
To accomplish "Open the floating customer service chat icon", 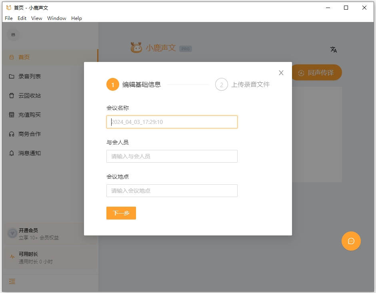I will 351,241.
